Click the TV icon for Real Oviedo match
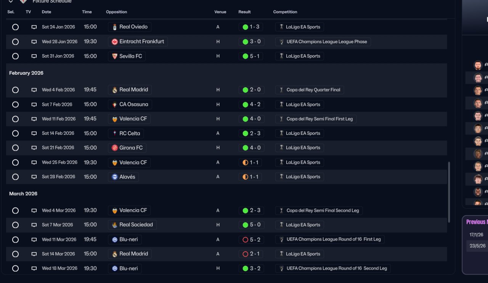The height and width of the screenshot is (283, 488). [34, 27]
